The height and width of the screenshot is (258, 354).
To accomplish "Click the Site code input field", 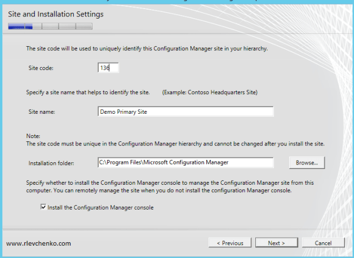I will tap(108, 68).
